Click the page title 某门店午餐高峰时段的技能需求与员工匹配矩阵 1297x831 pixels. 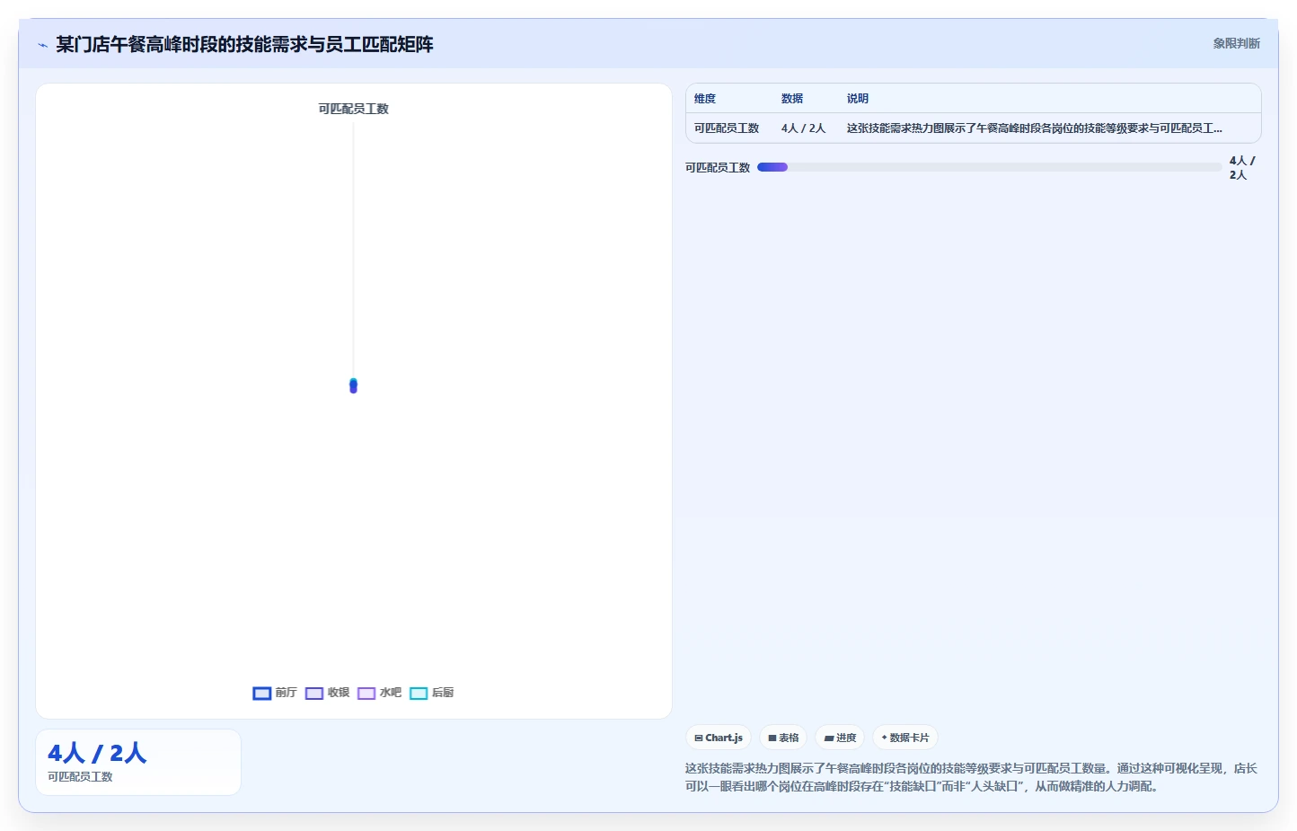[x=244, y=44]
